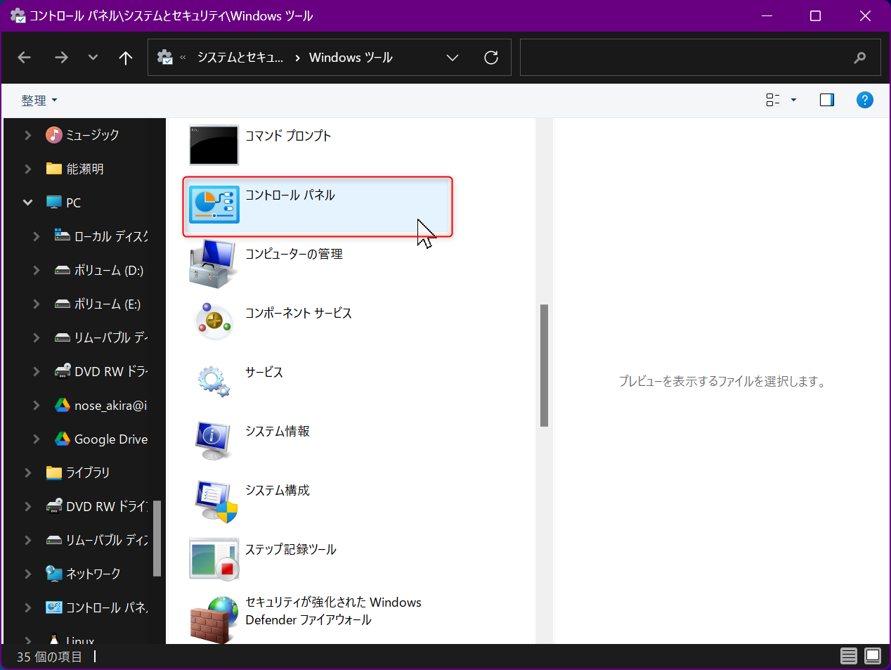The image size is (891, 670).
Task: Open the システム情報 icon
Action: 214,440
